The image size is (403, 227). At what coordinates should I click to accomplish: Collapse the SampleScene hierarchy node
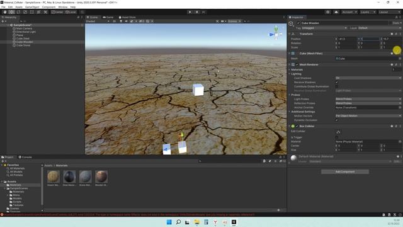(x=8, y=25)
